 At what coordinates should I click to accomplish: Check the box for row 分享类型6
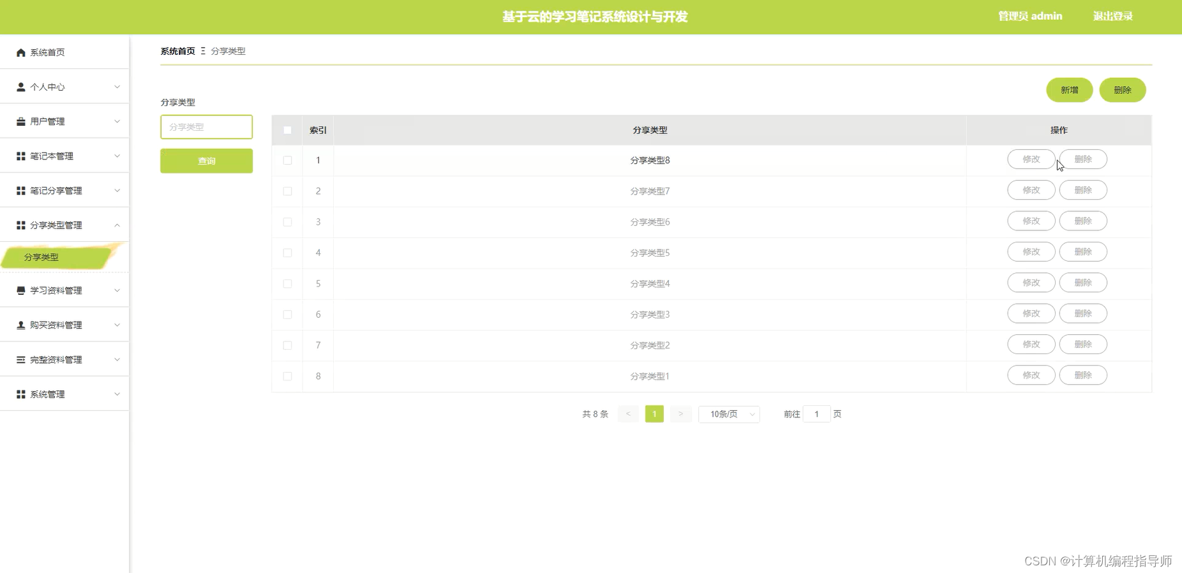287,222
